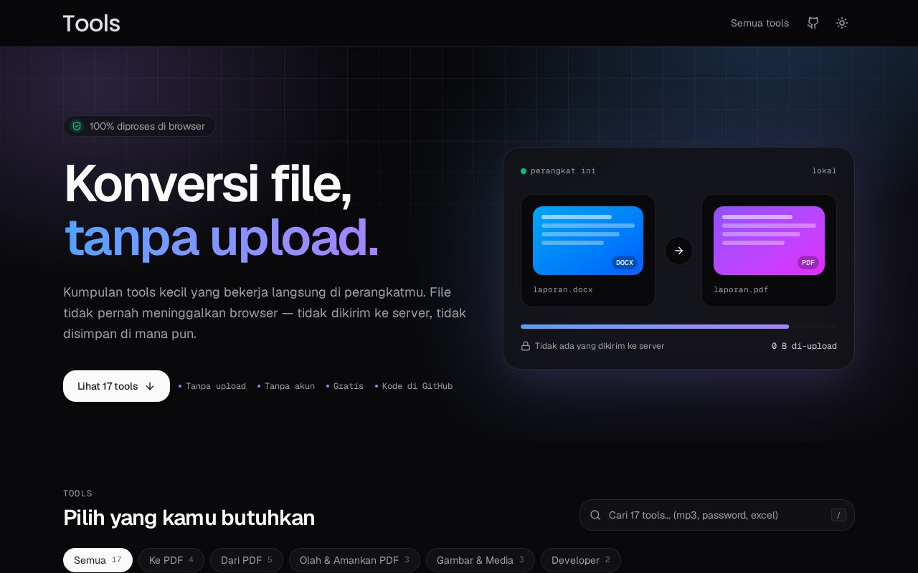
Task: Select the purple PDF file thumbnail
Action: (769, 241)
